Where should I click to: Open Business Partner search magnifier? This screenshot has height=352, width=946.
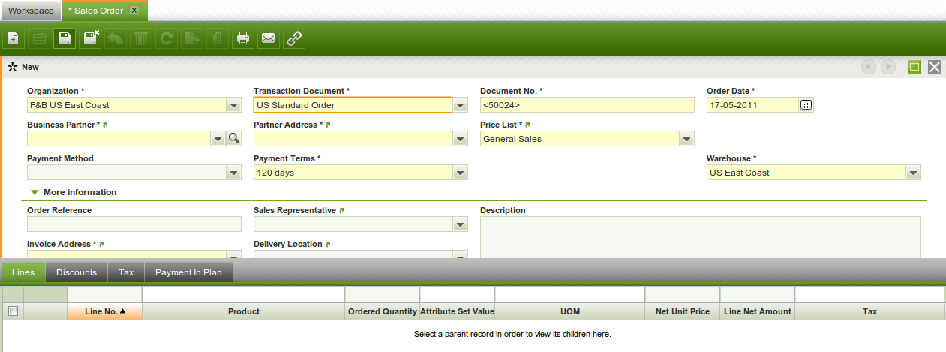(234, 138)
